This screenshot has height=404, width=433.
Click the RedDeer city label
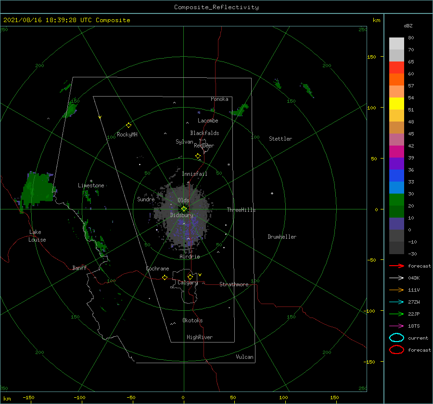[x=204, y=146]
